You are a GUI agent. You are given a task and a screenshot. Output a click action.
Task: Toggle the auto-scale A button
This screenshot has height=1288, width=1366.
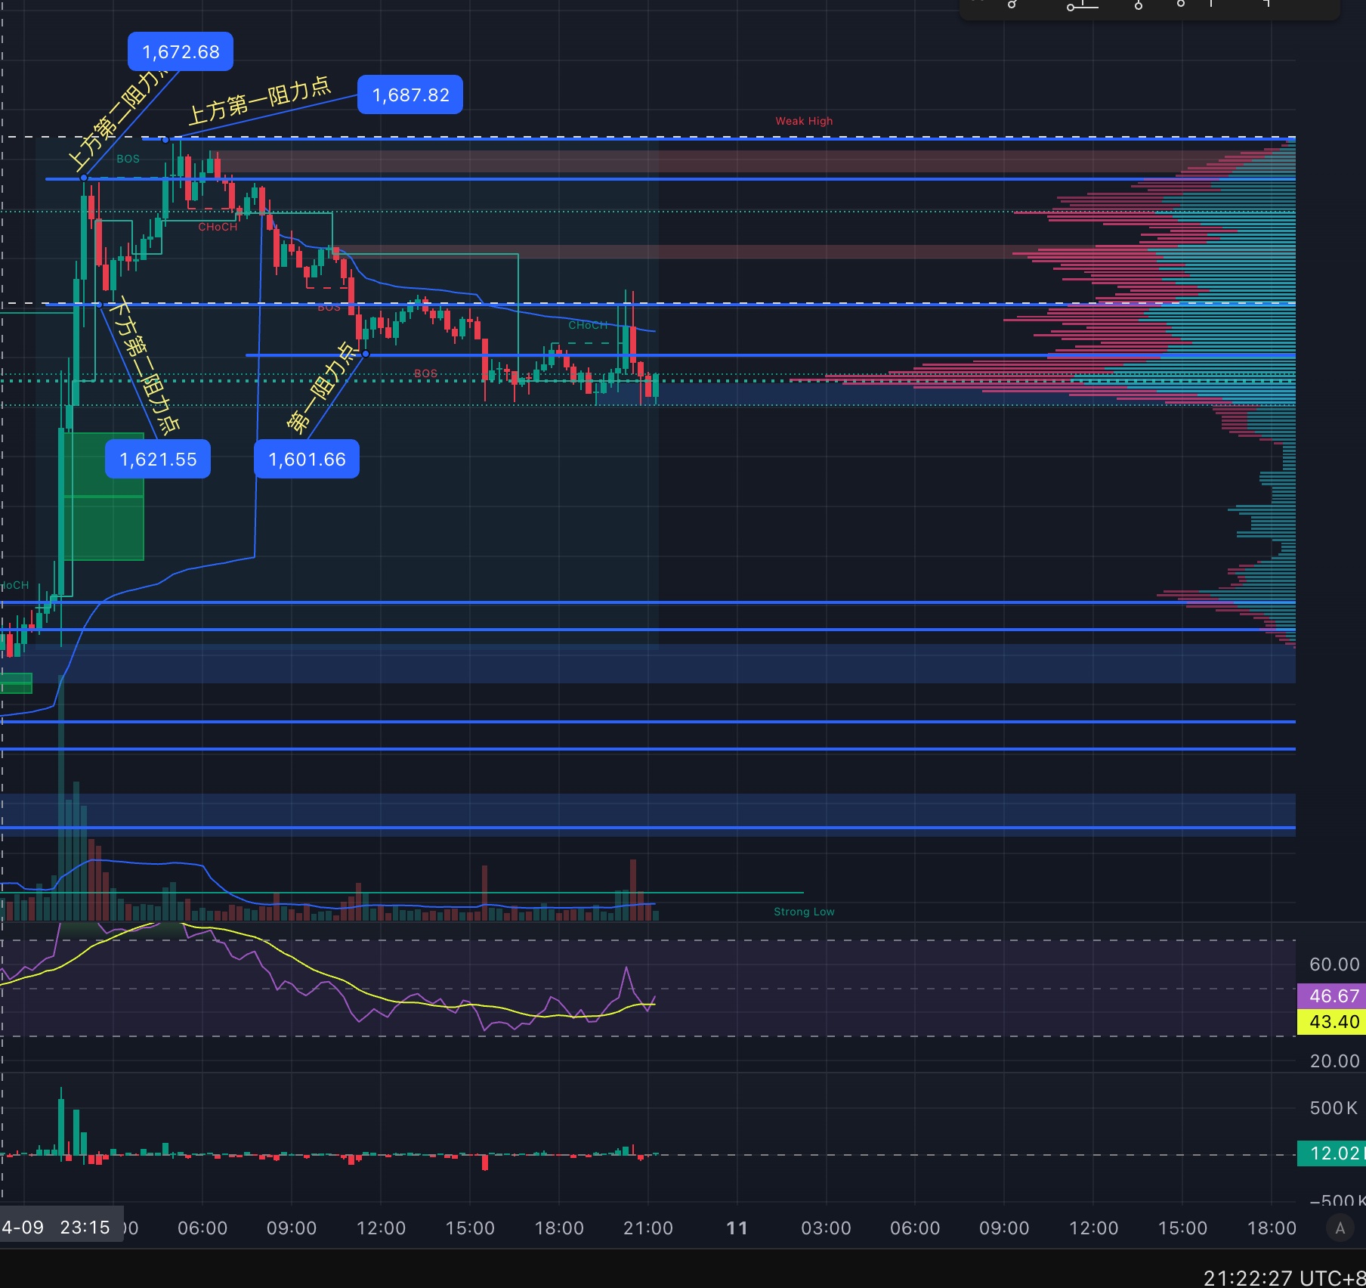1340,1228
